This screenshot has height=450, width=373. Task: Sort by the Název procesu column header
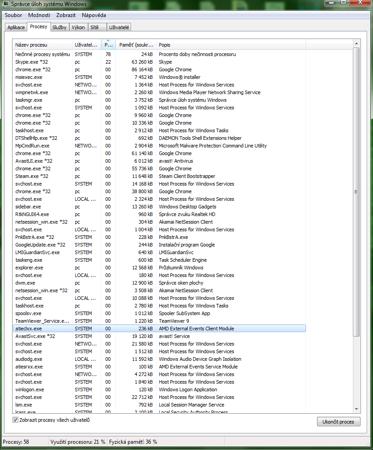click(x=42, y=45)
